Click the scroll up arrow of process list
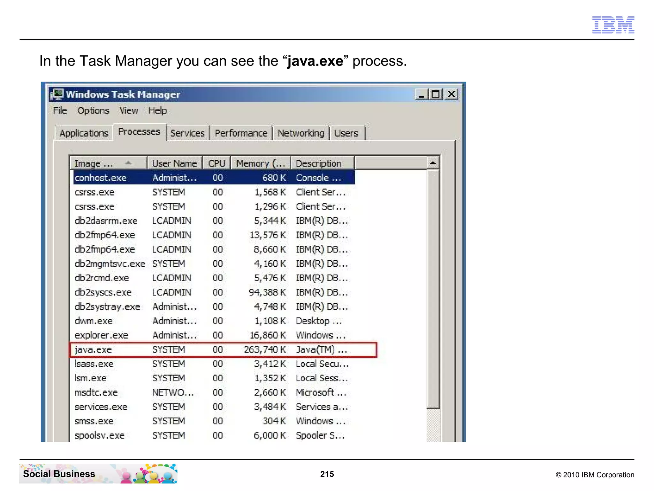The height and width of the screenshot is (491, 654). pos(433,163)
